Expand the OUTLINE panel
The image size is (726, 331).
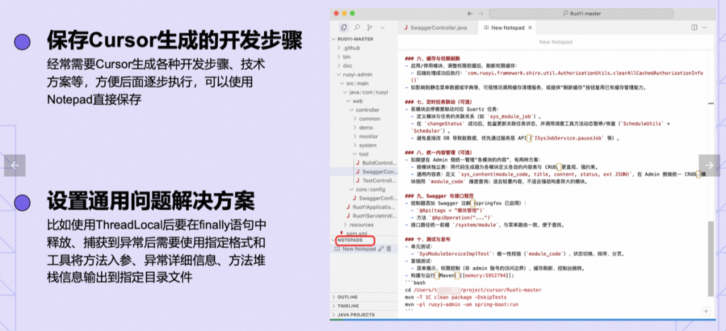(348, 297)
